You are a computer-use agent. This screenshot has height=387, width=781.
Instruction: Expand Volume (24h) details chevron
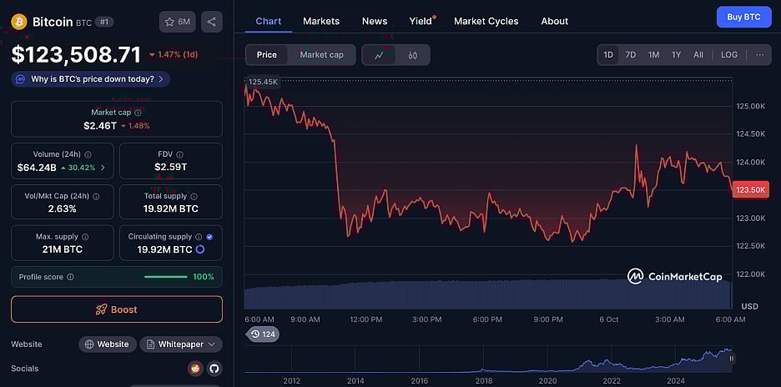pyautogui.click(x=103, y=168)
